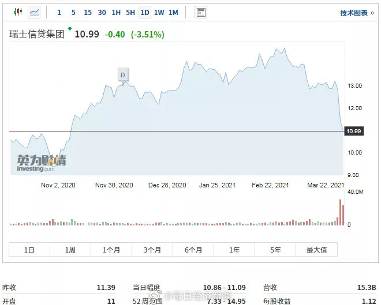Switch to candlestick chart type
Image resolution: width=381 pixels, height=305 pixels.
18,12
